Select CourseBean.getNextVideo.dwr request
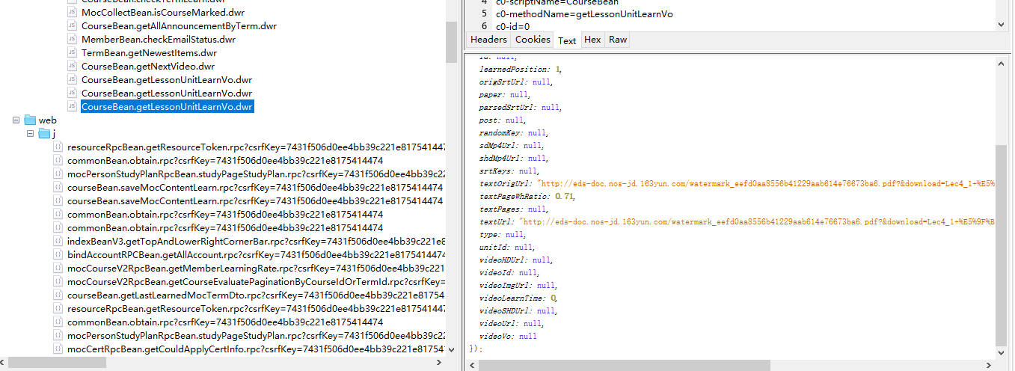The image size is (1015, 371). click(x=147, y=67)
